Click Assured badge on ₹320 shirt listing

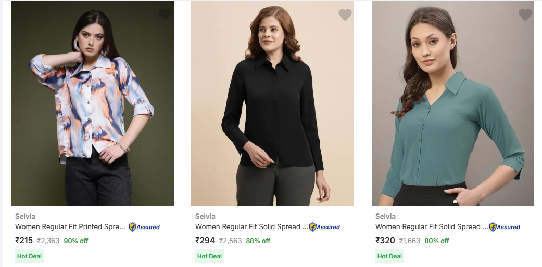pyautogui.click(x=505, y=227)
